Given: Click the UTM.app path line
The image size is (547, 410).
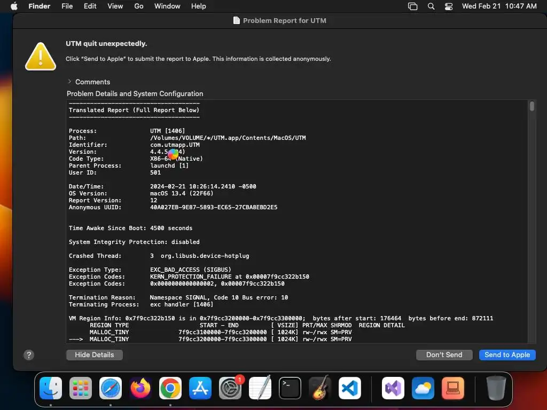Looking at the screenshot, I should pos(228,138).
